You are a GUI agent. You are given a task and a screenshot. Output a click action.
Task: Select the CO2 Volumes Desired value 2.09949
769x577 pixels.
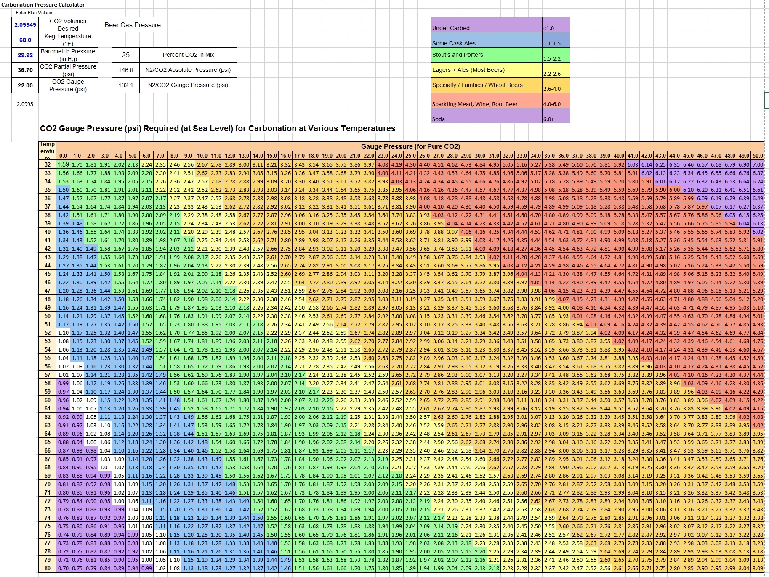point(25,25)
